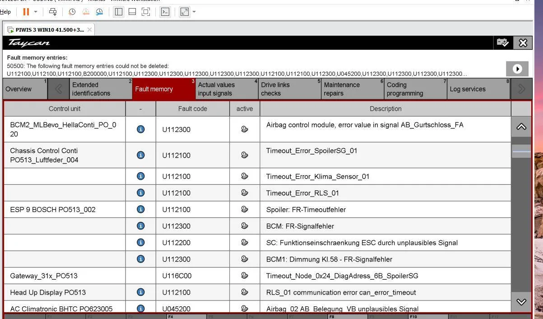Click active status icon for RLS_01 communication error
Image resolution: width=543 pixels, height=319 pixels.
[245, 292]
